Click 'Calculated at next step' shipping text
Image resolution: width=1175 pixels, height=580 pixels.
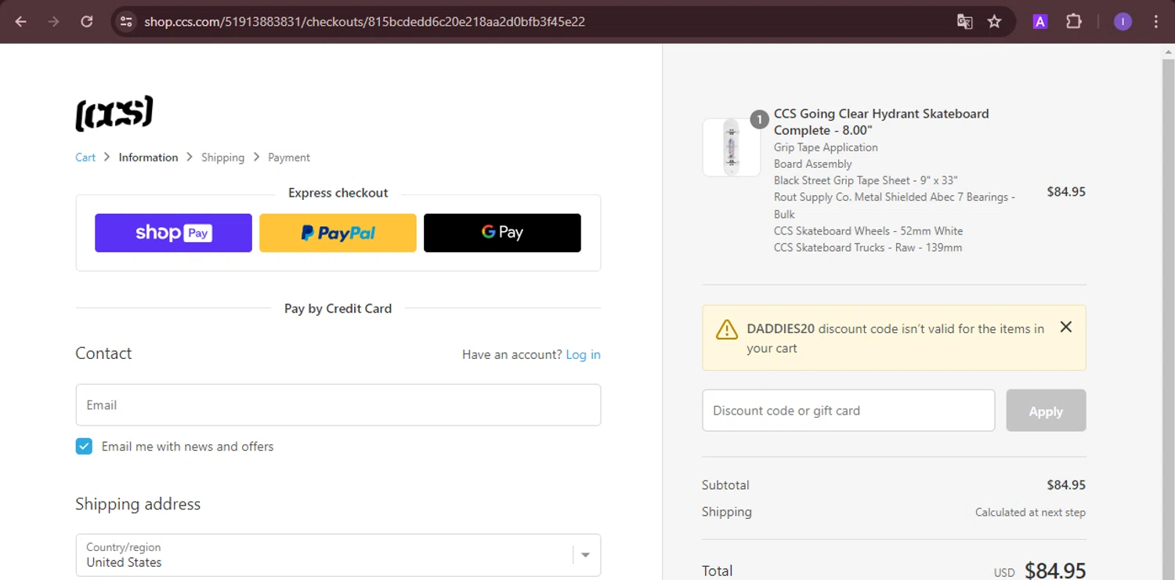[1030, 513]
